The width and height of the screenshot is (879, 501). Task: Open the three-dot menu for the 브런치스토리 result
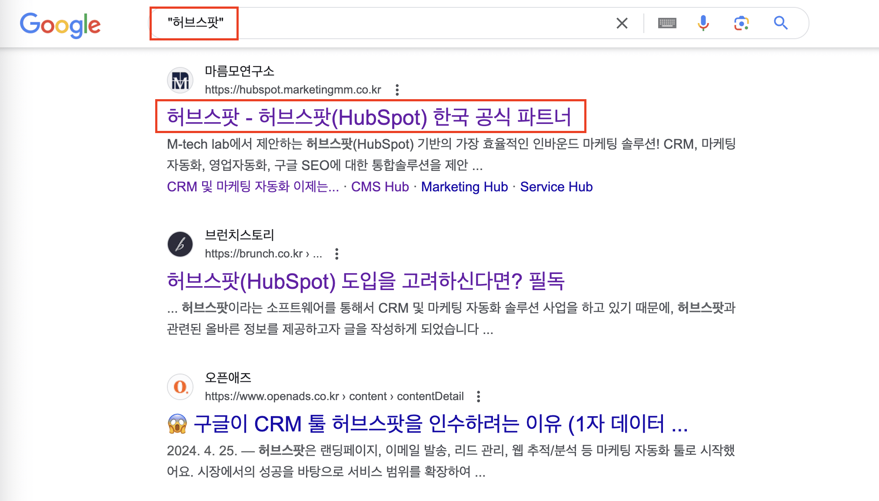[x=337, y=253]
